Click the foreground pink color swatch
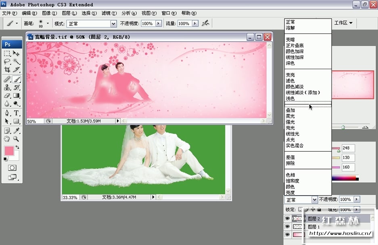378x245 pixels. click(x=9, y=151)
